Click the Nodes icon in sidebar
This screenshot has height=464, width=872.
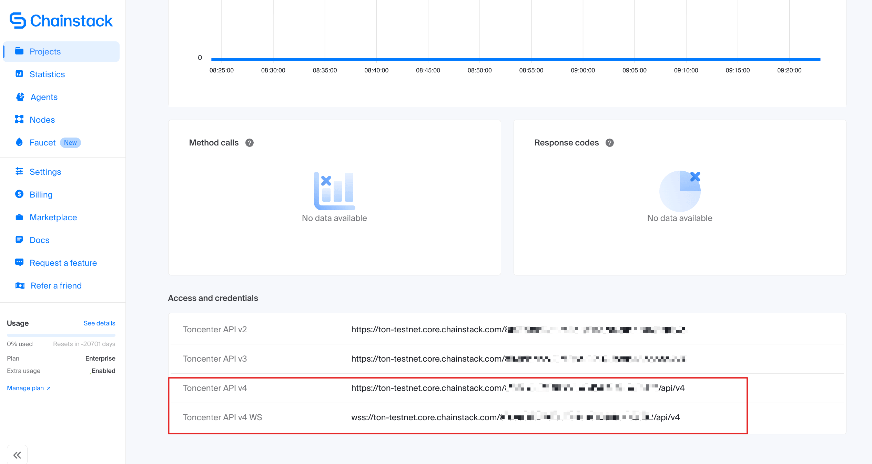[19, 120]
